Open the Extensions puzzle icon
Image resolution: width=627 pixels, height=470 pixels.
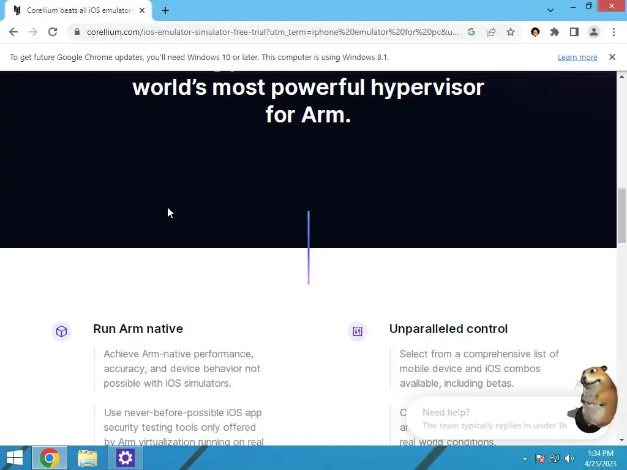click(555, 32)
